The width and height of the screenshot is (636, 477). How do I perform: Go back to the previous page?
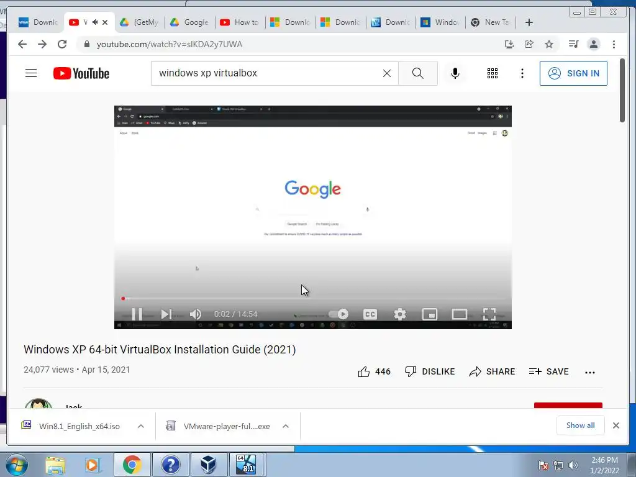[22, 44]
